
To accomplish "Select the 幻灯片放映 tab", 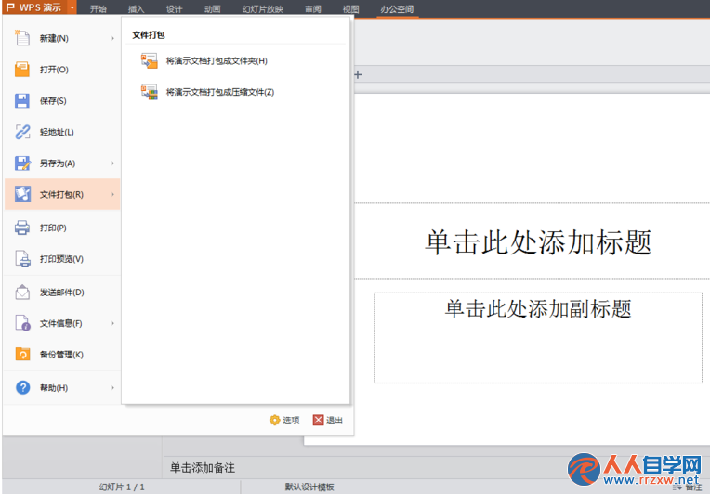I will (x=263, y=9).
